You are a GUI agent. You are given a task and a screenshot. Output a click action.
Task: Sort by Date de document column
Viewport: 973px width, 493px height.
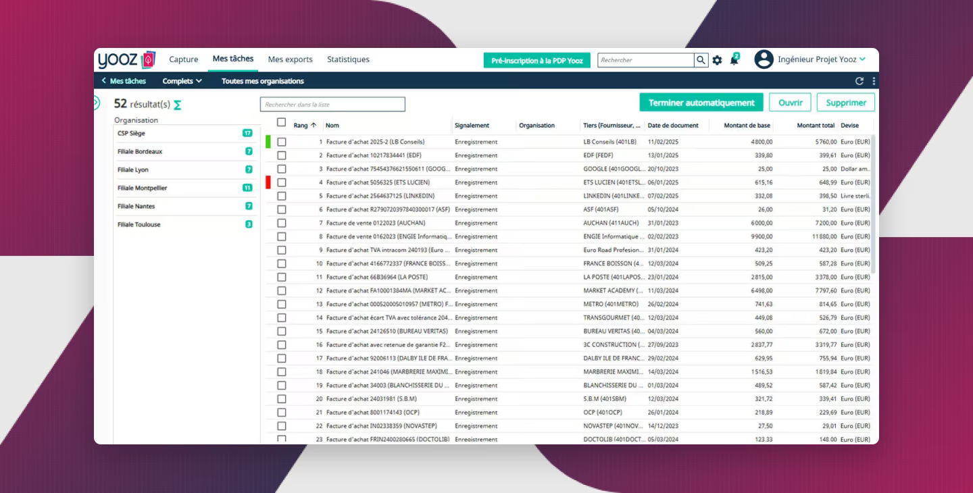pos(672,126)
